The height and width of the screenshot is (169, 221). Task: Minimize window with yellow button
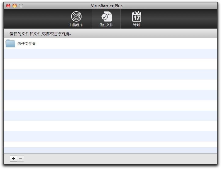point(15,6)
